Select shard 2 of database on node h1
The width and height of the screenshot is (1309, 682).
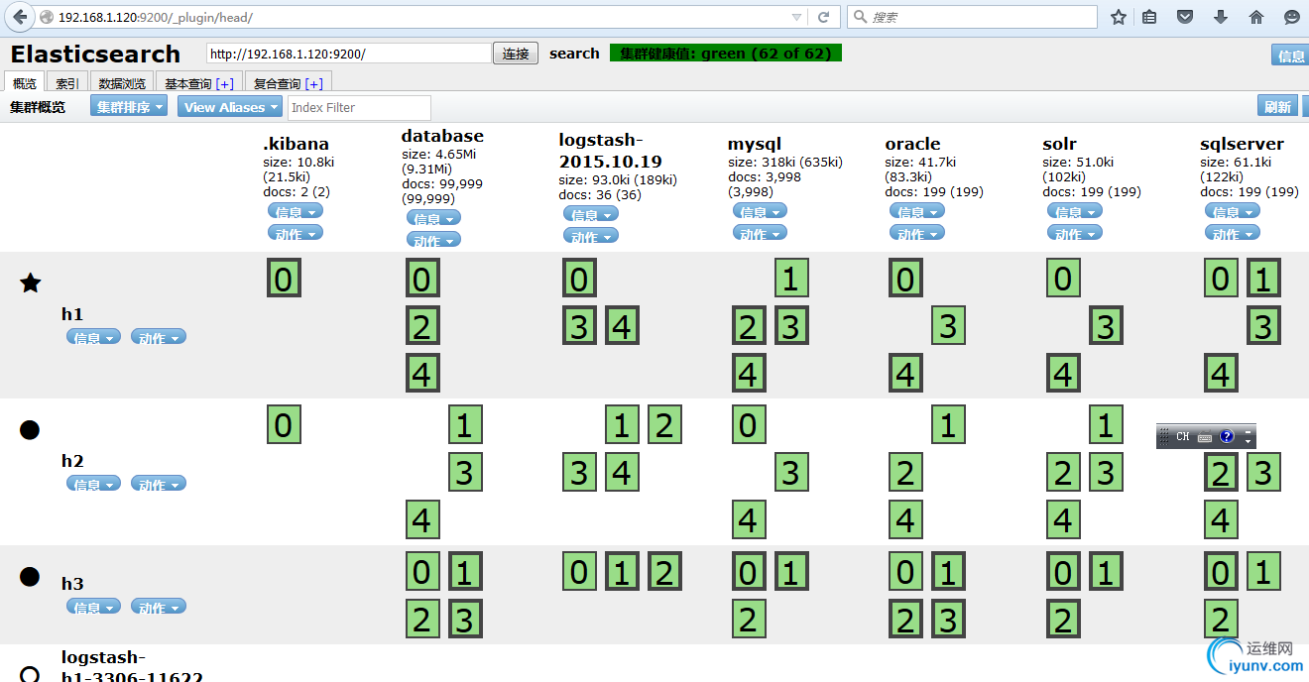[422, 325]
